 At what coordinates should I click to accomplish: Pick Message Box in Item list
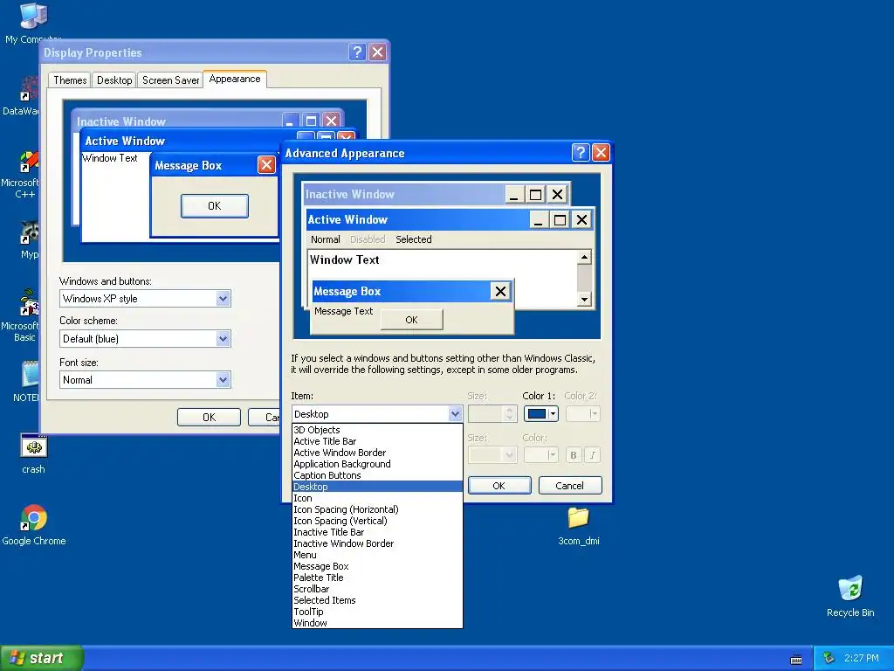[377, 566]
